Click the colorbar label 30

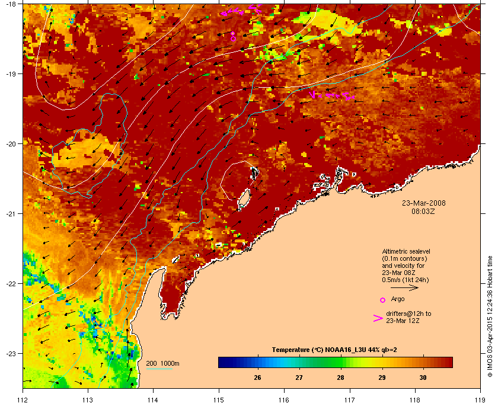[423, 378]
